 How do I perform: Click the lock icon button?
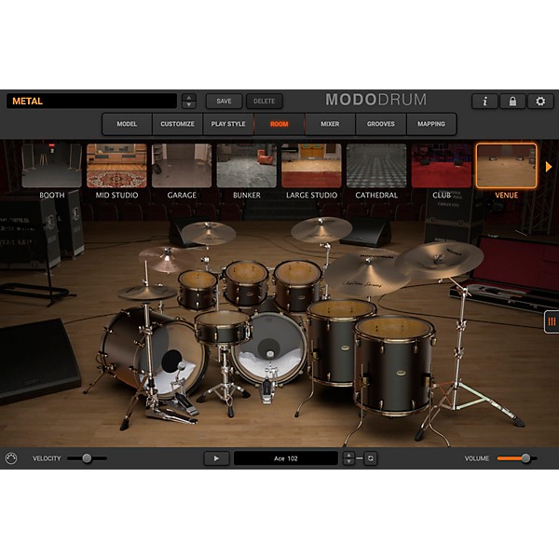pyautogui.click(x=512, y=102)
